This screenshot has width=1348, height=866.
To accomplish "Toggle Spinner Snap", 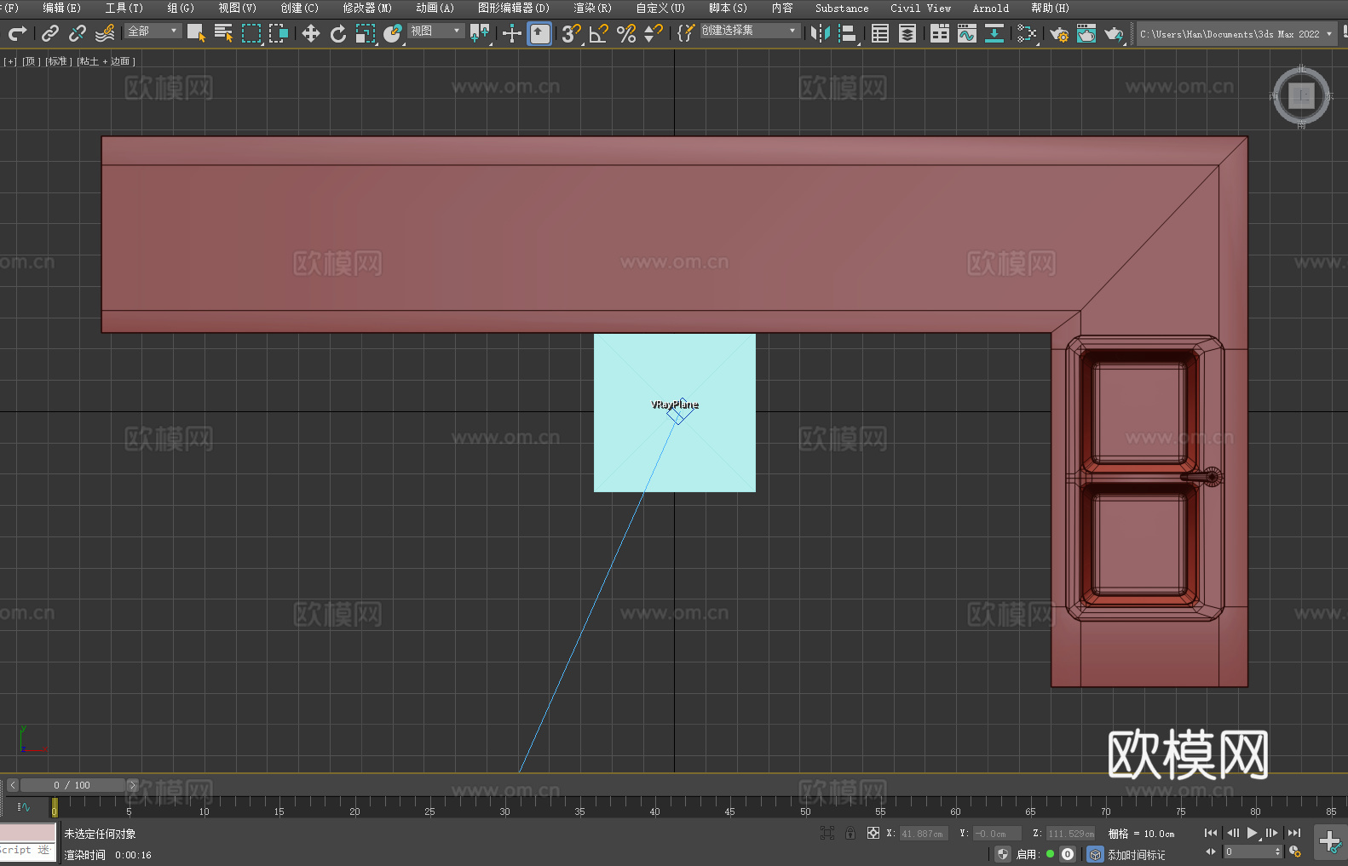I will click(x=654, y=33).
